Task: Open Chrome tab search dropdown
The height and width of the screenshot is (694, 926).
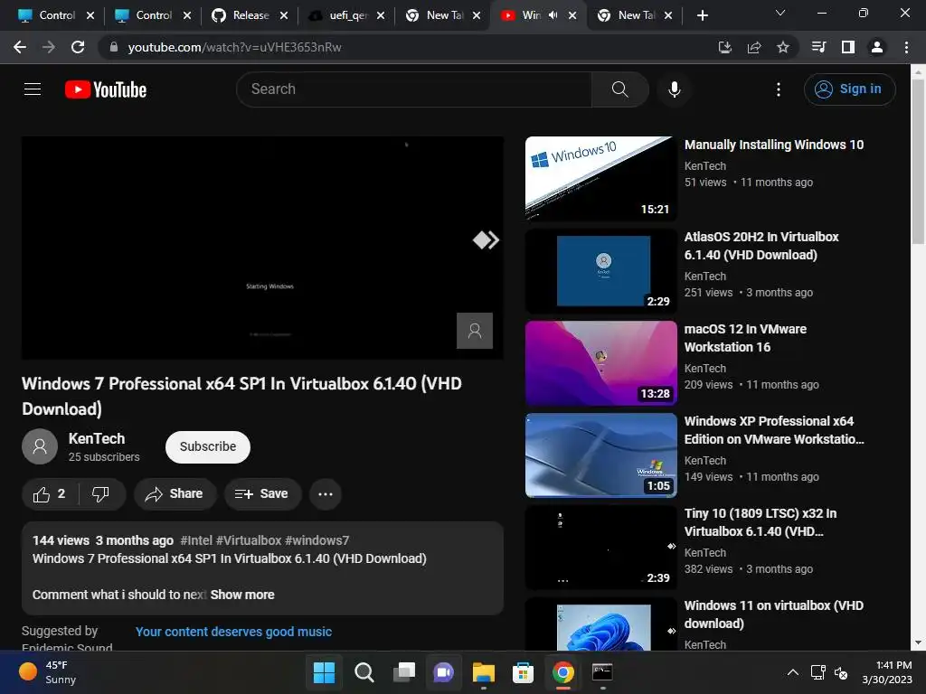Action: pyautogui.click(x=780, y=13)
